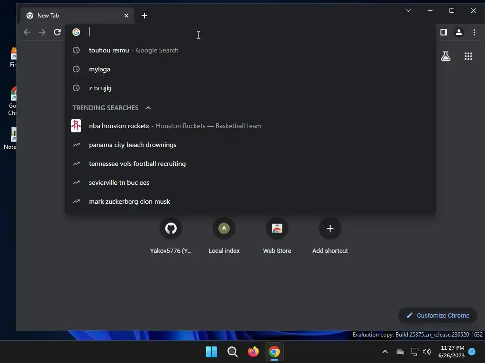Open the volume control in system tray

pyautogui.click(x=427, y=352)
